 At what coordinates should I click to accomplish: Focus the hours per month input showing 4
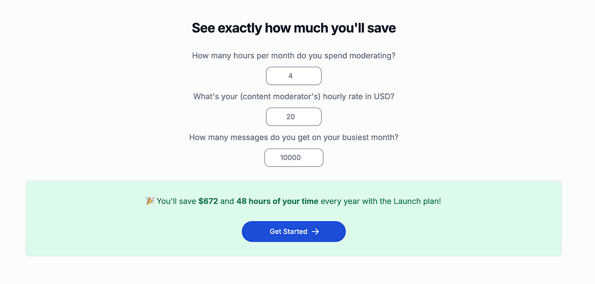pos(294,75)
